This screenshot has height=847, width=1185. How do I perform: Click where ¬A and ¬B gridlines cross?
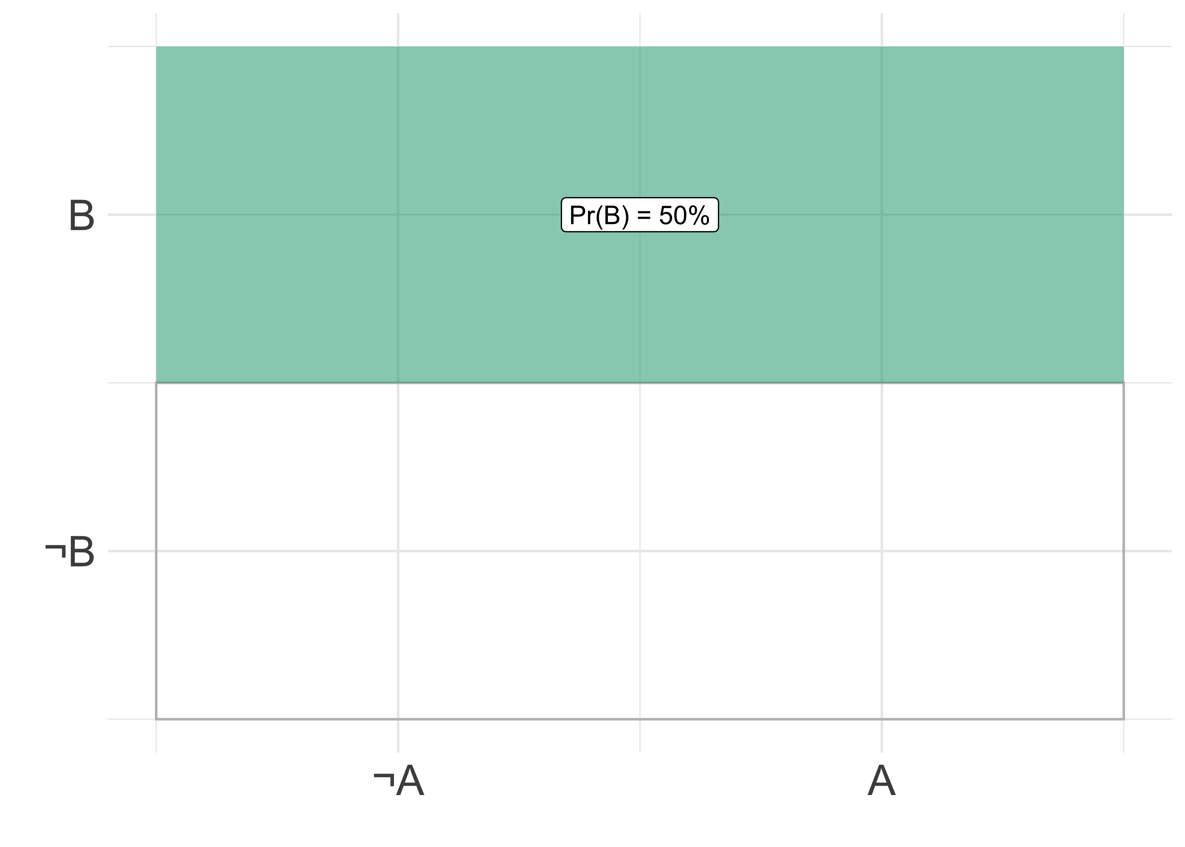point(398,551)
